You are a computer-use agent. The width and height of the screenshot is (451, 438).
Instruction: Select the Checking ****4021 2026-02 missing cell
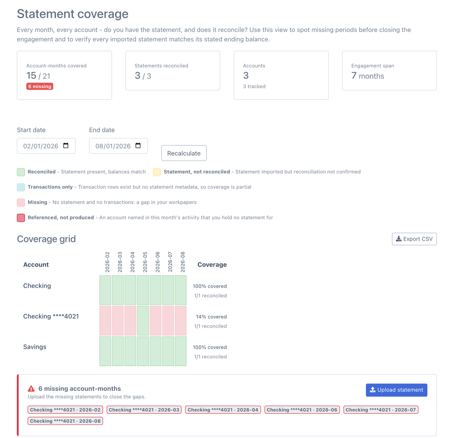click(105, 321)
